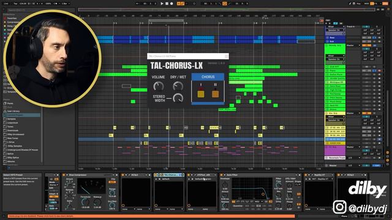Click the Tap tempo button
392x220 pixels.
coord(15,4)
